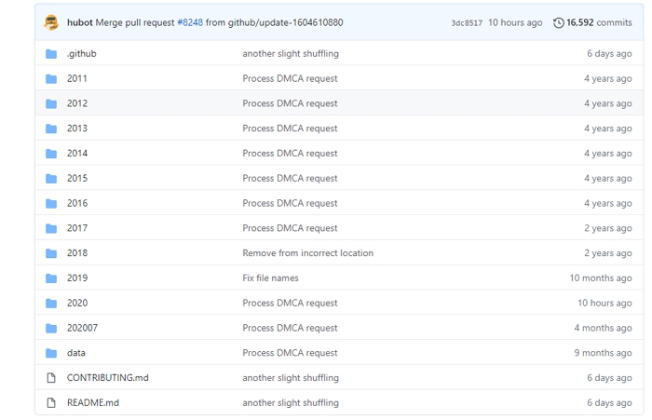The width and height of the screenshot is (652, 420).
Task: Open pull request #8248 link
Action: [189, 22]
